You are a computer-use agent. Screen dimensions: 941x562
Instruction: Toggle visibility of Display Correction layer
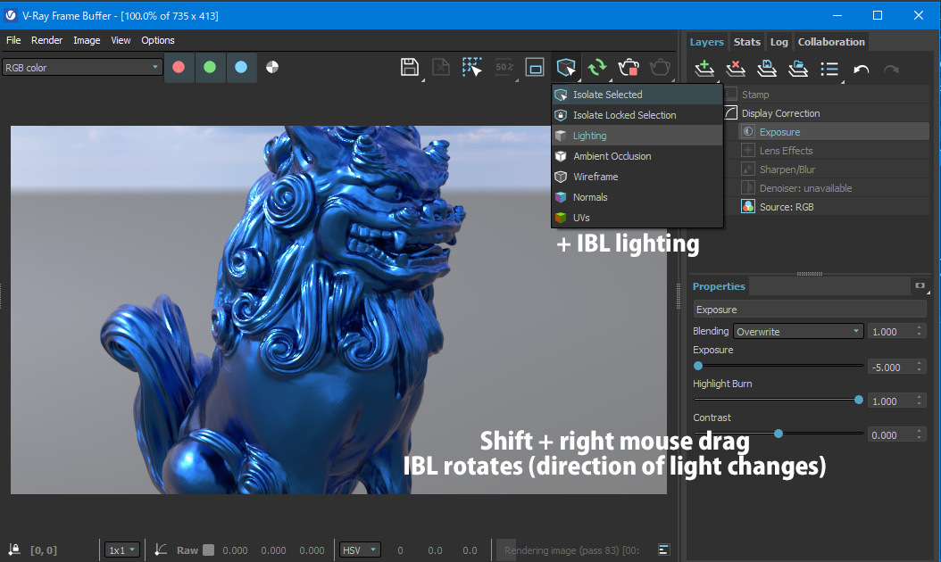(x=731, y=112)
